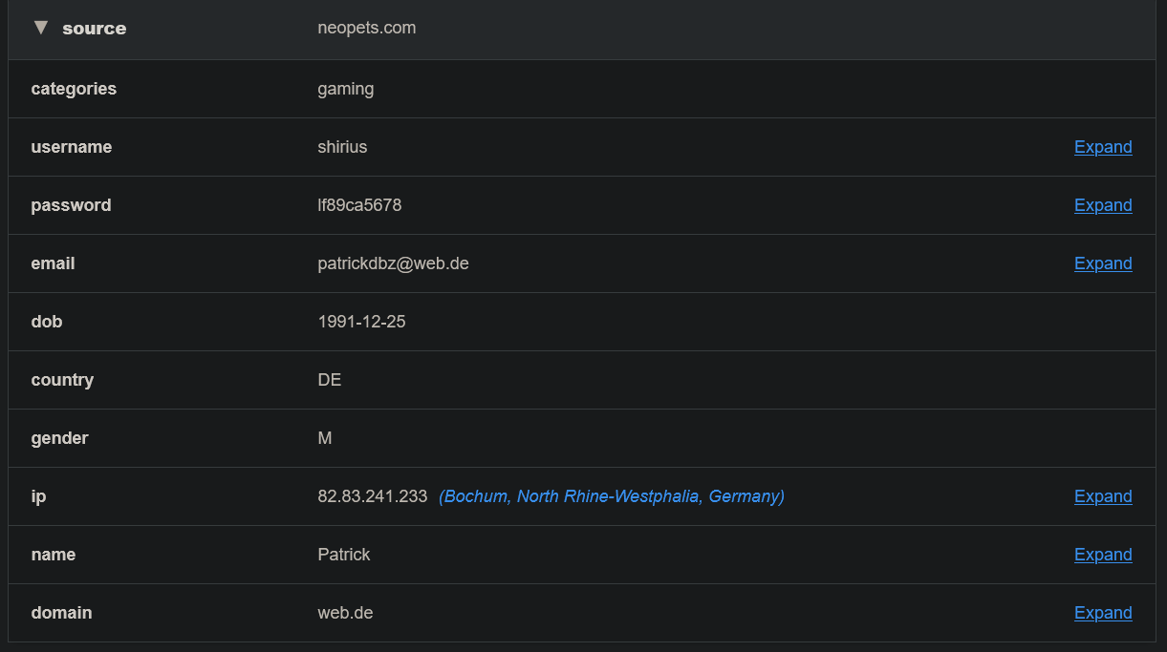Expand the password row
This screenshot has width=1167, height=652.
coord(1103,205)
